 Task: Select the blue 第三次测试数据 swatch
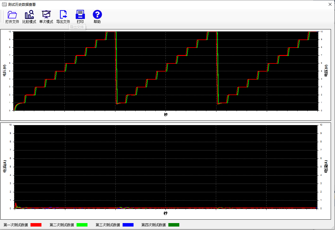click(x=128, y=225)
